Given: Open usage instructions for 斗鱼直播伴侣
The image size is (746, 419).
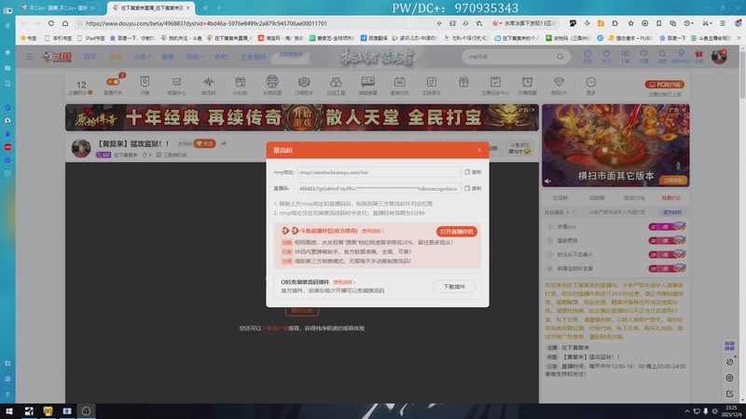Looking at the screenshot, I should 372,231.
